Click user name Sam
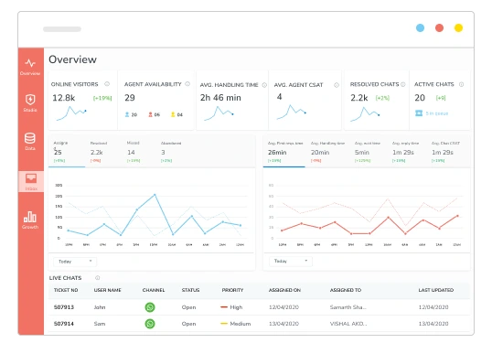This screenshot has width=492, height=343. tap(100, 324)
